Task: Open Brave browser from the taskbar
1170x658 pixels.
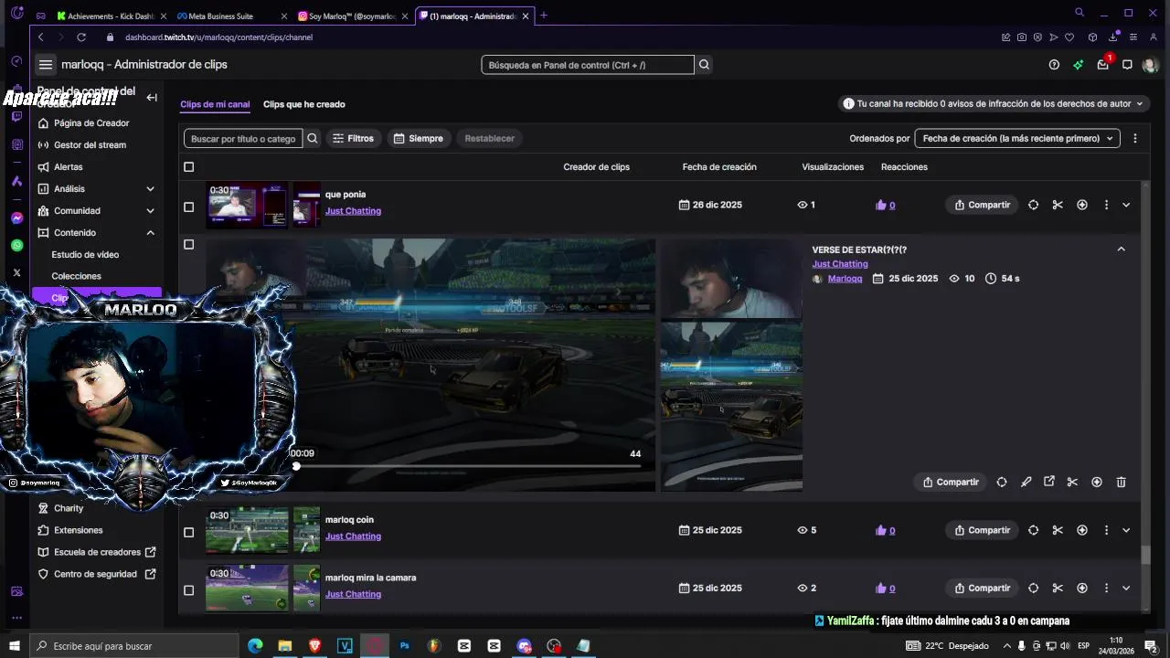Action: 315,646
